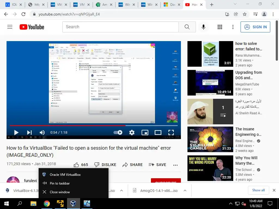
Task: Like the video with thumbs up
Action: (81, 165)
